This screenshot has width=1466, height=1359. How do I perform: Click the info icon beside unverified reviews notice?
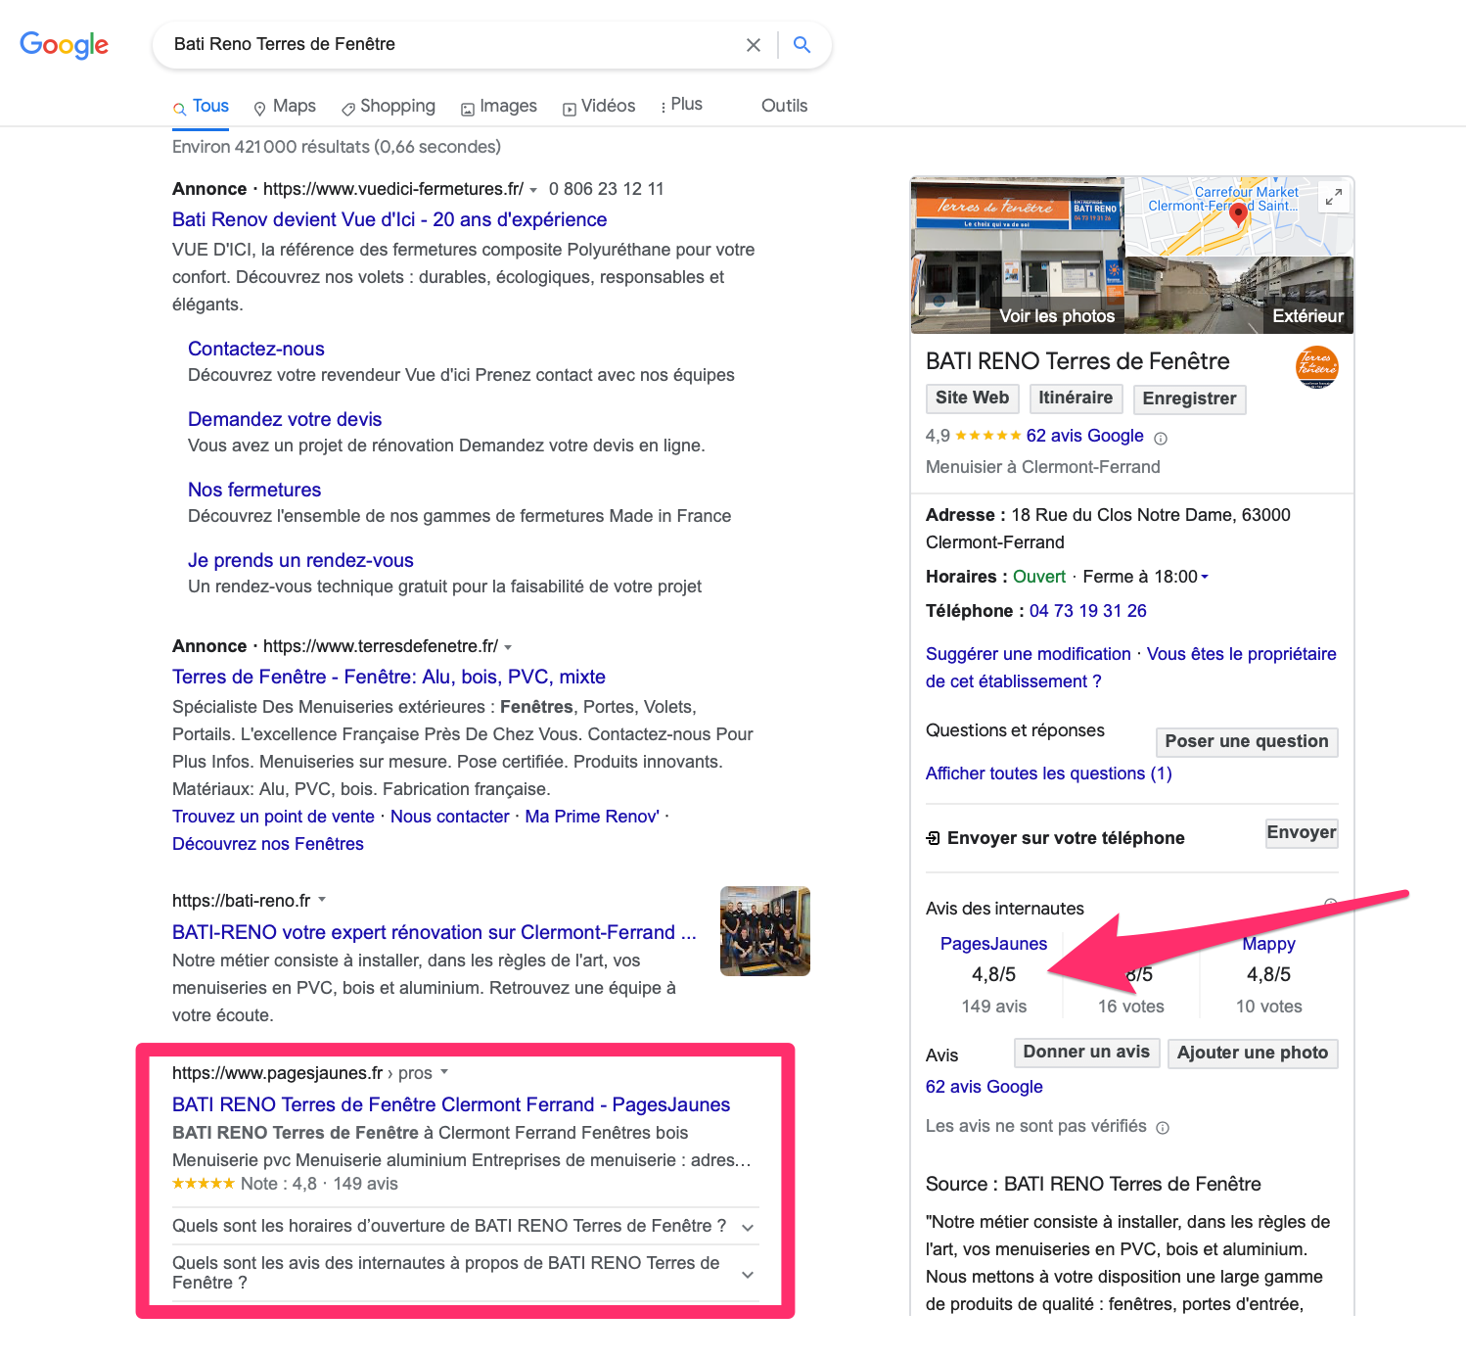(1163, 1128)
